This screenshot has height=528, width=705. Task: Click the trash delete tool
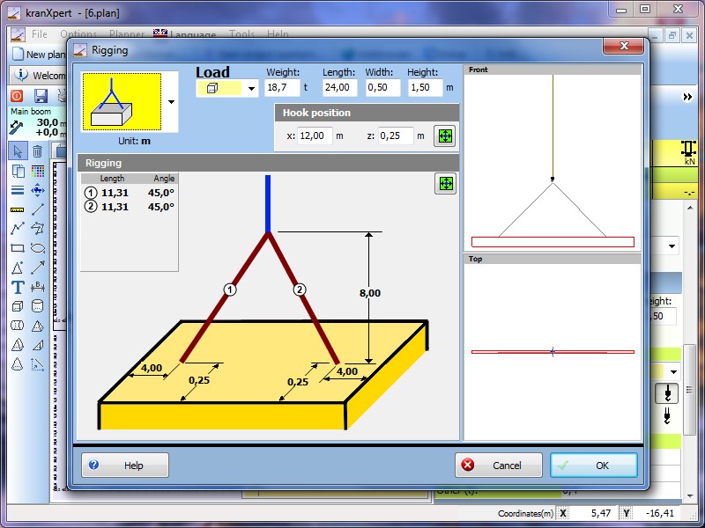[x=38, y=151]
